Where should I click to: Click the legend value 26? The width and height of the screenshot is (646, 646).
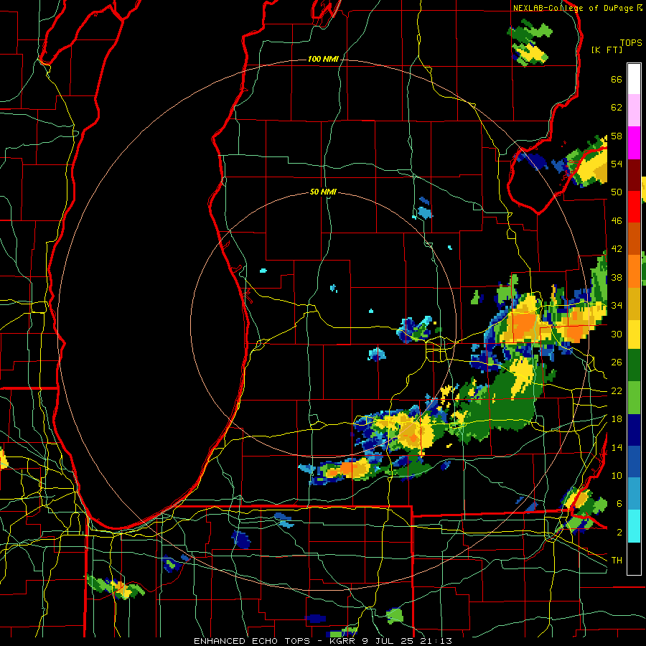tap(617, 362)
